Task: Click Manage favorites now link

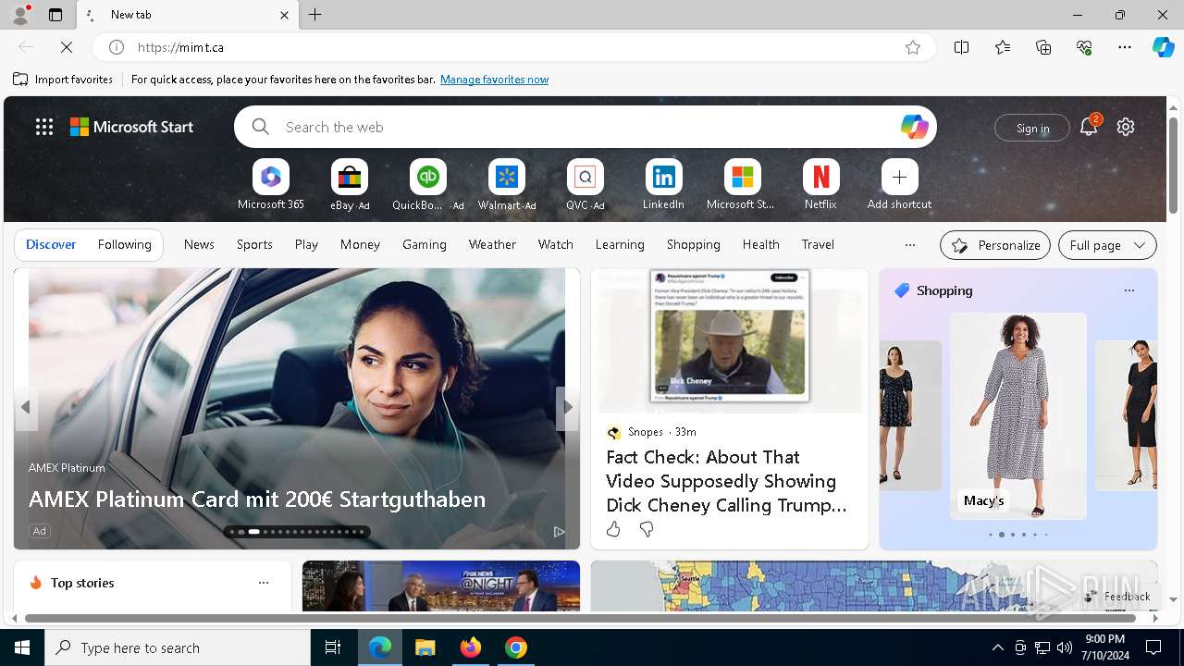Action: coord(494,80)
